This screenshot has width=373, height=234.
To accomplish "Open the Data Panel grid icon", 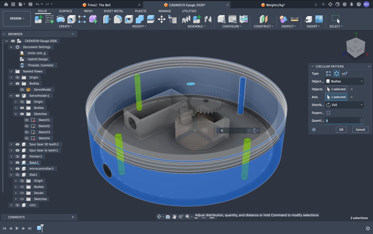I will pyautogui.click(x=13, y=4).
